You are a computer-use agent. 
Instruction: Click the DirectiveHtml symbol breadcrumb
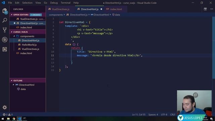(x=100, y=15)
